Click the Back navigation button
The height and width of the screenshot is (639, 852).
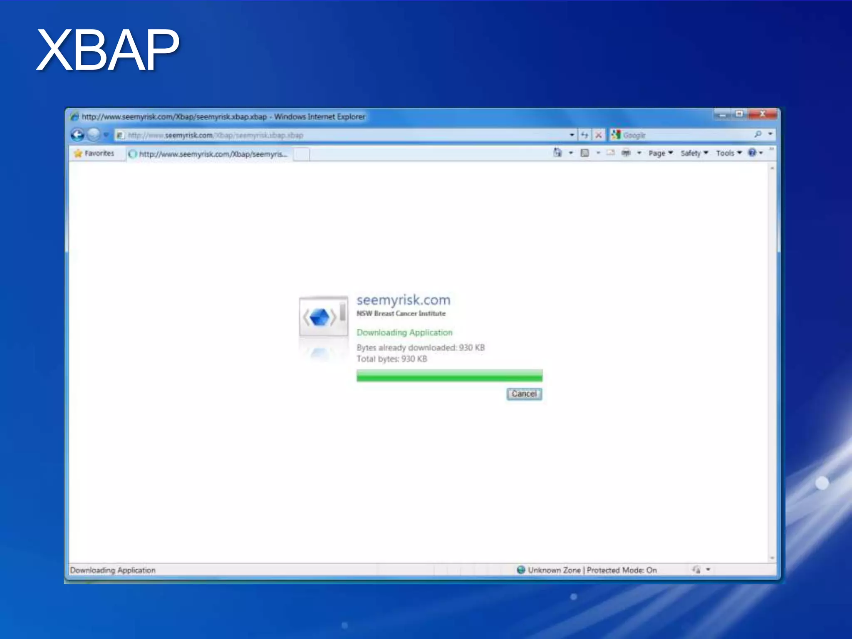click(78, 135)
